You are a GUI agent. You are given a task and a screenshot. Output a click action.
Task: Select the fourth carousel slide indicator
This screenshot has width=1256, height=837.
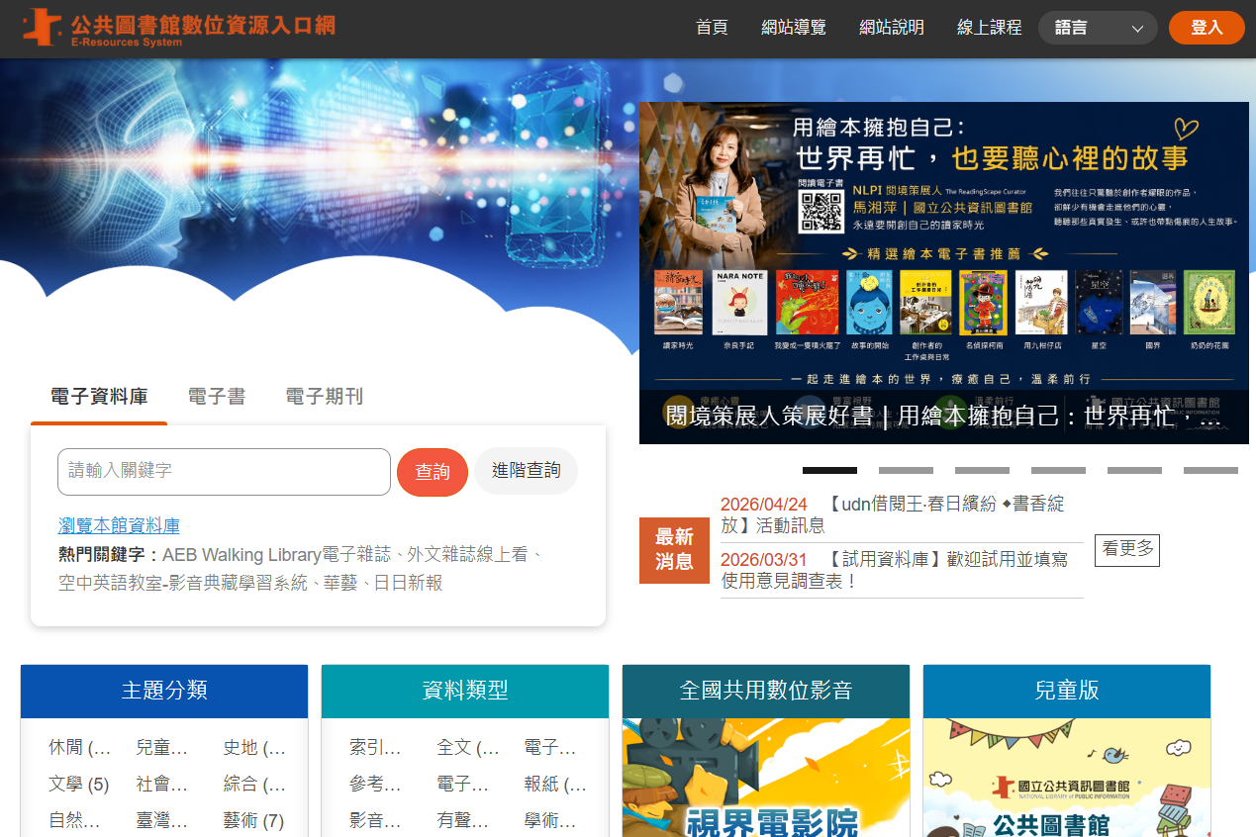tap(1058, 471)
